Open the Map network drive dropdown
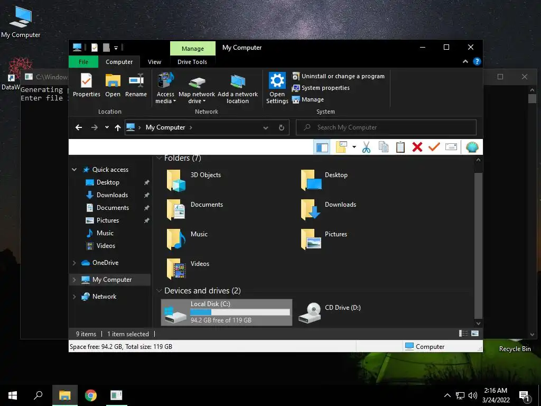The width and height of the screenshot is (541, 406). pos(197,88)
